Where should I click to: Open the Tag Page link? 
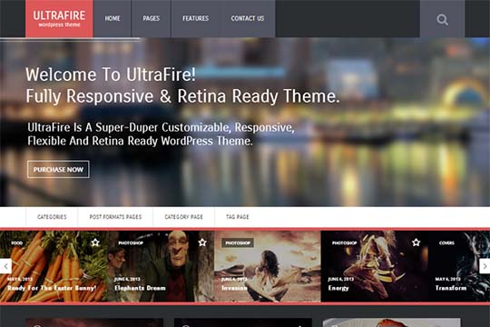(238, 216)
